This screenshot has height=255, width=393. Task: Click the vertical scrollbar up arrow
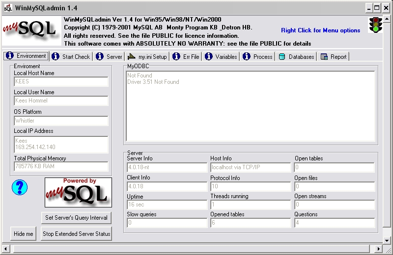coord(387,19)
